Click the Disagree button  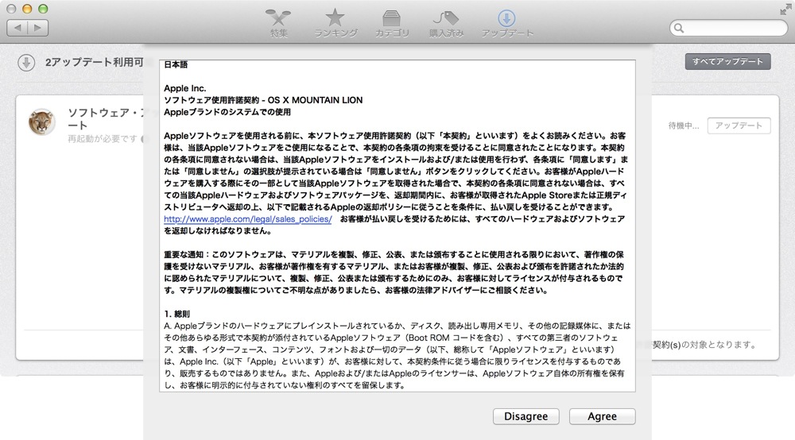(x=525, y=416)
